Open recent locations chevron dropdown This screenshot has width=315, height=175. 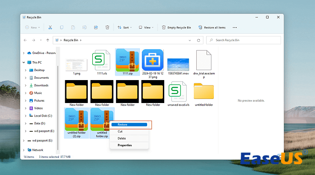click(41, 40)
